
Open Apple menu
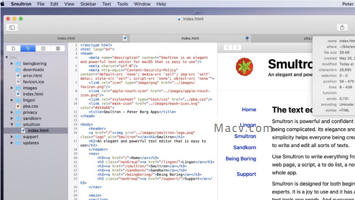(x=3, y=4)
